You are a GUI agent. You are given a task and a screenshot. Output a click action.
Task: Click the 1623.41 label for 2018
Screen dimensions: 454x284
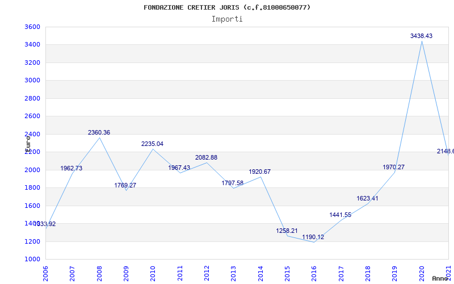367,198
